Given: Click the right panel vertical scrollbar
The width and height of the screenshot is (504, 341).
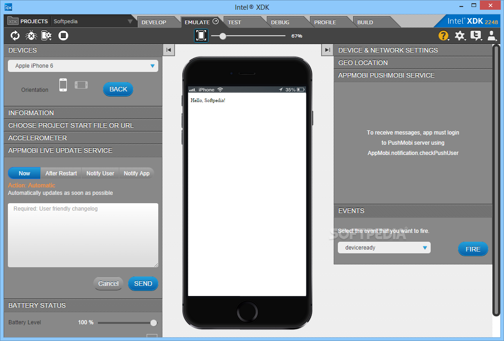Looking at the screenshot, I should pos(496,180).
